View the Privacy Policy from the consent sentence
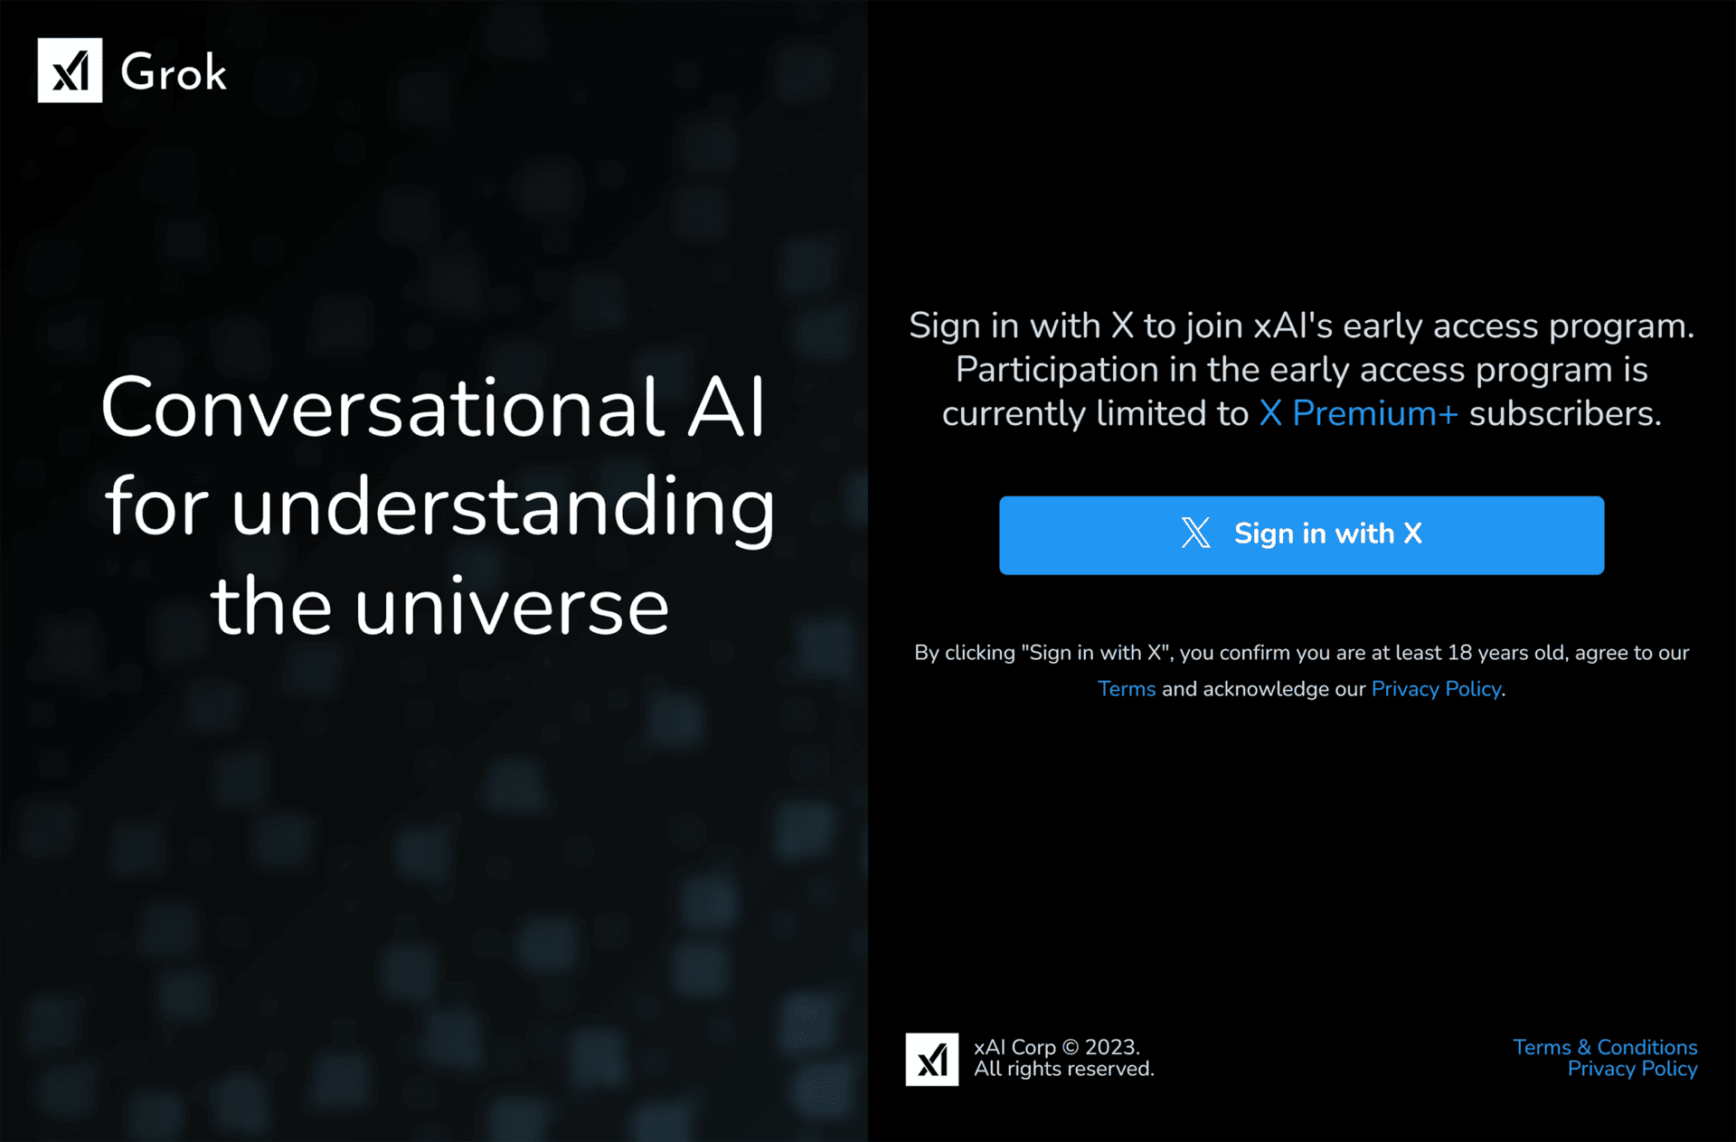This screenshot has width=1736, height=1142. 1435,688
